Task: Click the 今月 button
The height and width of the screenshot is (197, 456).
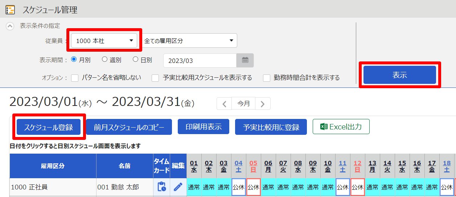Action: click(x=243, y=103)
